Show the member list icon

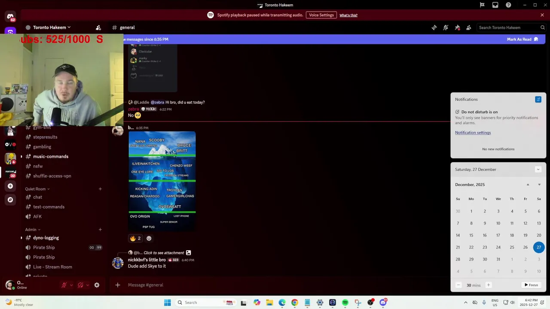469,27
